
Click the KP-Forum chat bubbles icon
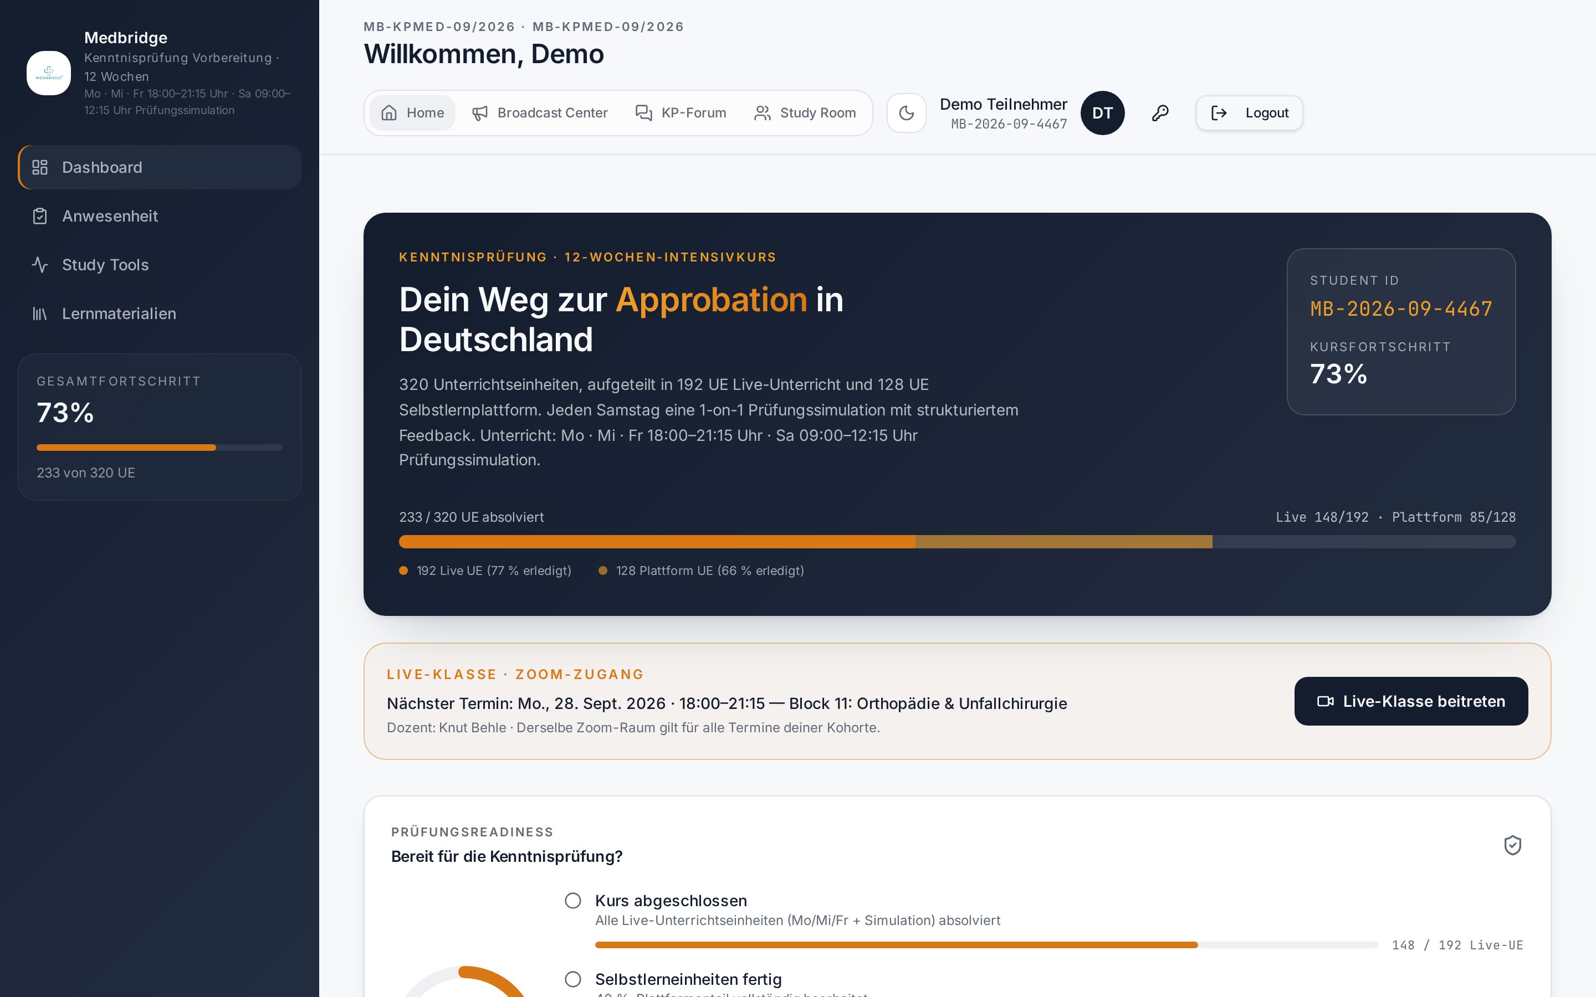[644, 113]
